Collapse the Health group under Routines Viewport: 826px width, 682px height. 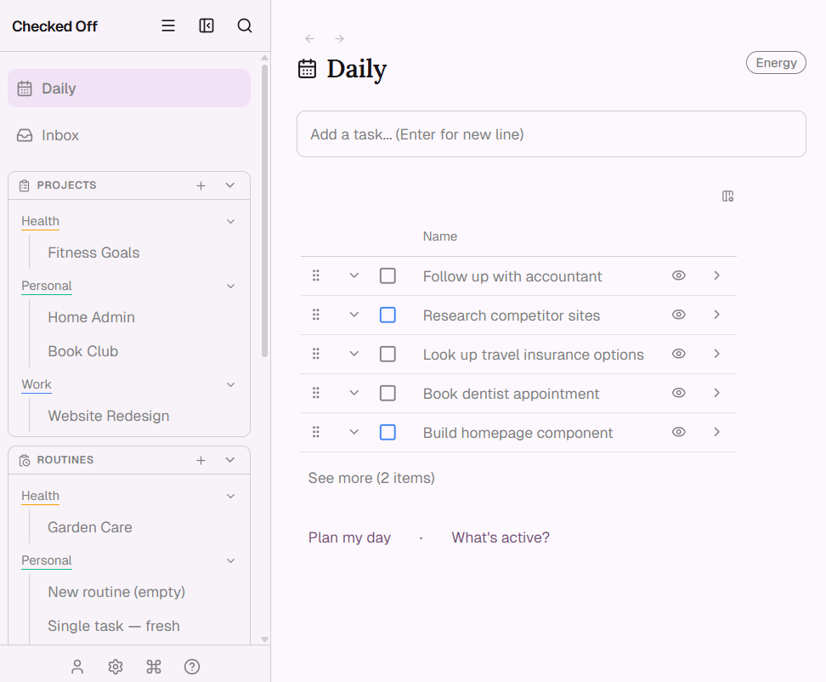click(x=231, y=496)
